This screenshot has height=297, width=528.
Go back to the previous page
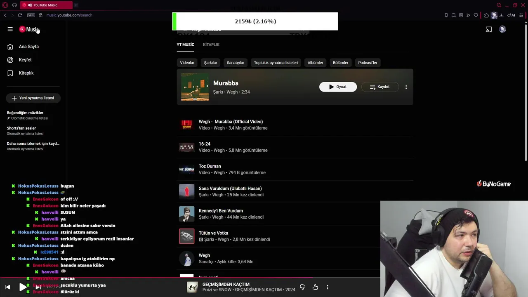click(5, 15)
